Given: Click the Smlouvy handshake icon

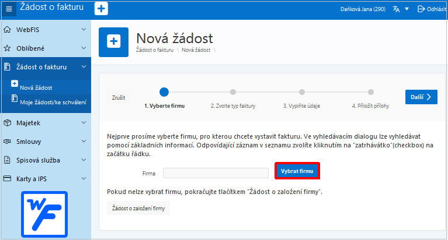Looking at the screenshot, I should (8, 142).
